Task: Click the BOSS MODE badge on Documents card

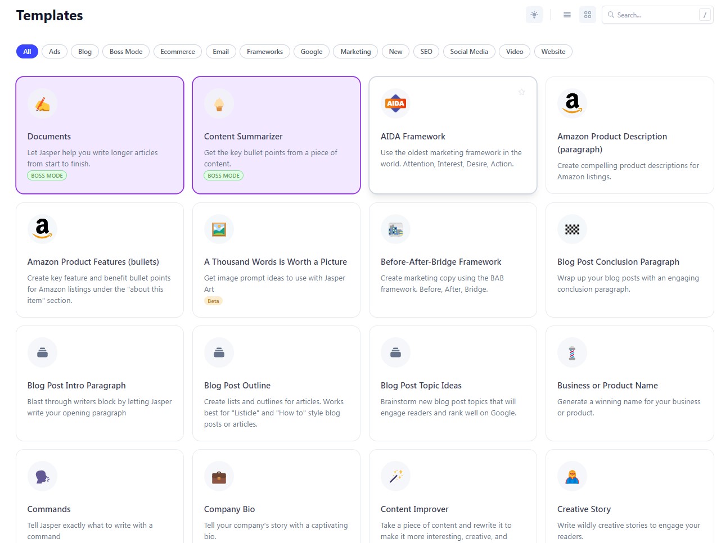Action: coord(47,175)
